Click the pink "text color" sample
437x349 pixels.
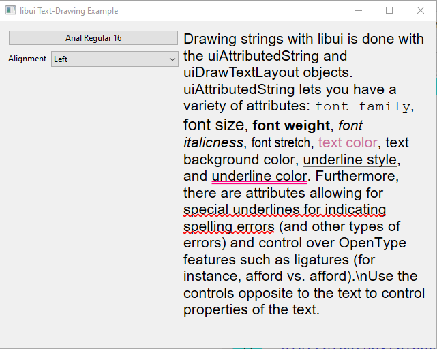[x=347, y=142]
